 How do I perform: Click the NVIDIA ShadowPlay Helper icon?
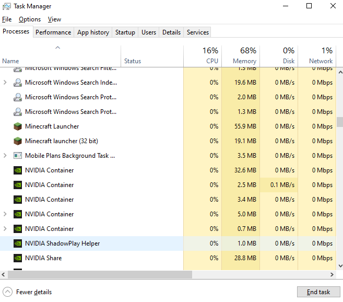(x=18, y=243)
